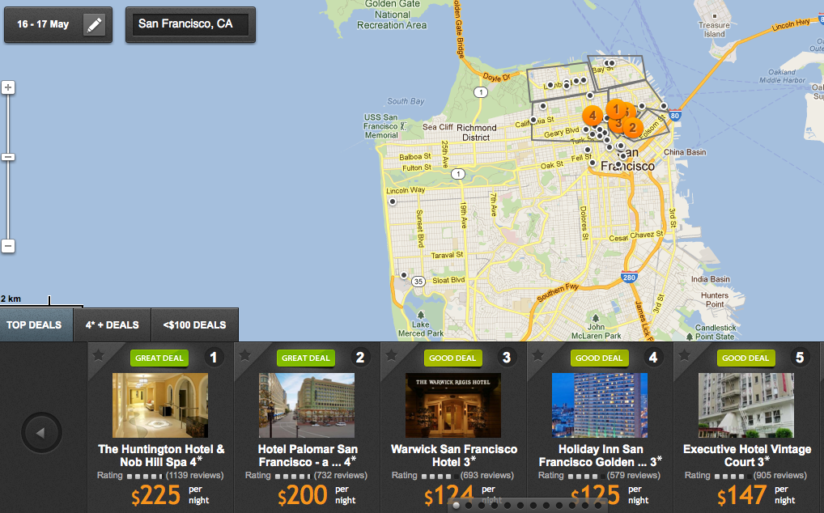Image resolution: width=824 pixels, height=513 pixels.
Task: Select the last pagination dot
Action: [598, 506]
